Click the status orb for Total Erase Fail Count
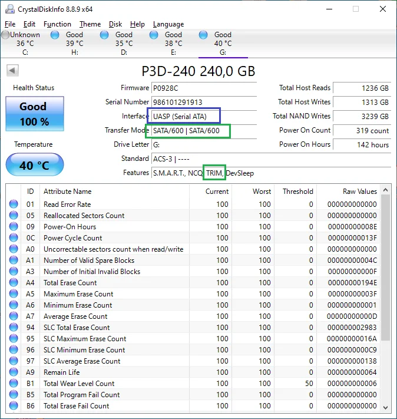Image resolution: width=397 pixels, height=419 pixels. [14, 406]
